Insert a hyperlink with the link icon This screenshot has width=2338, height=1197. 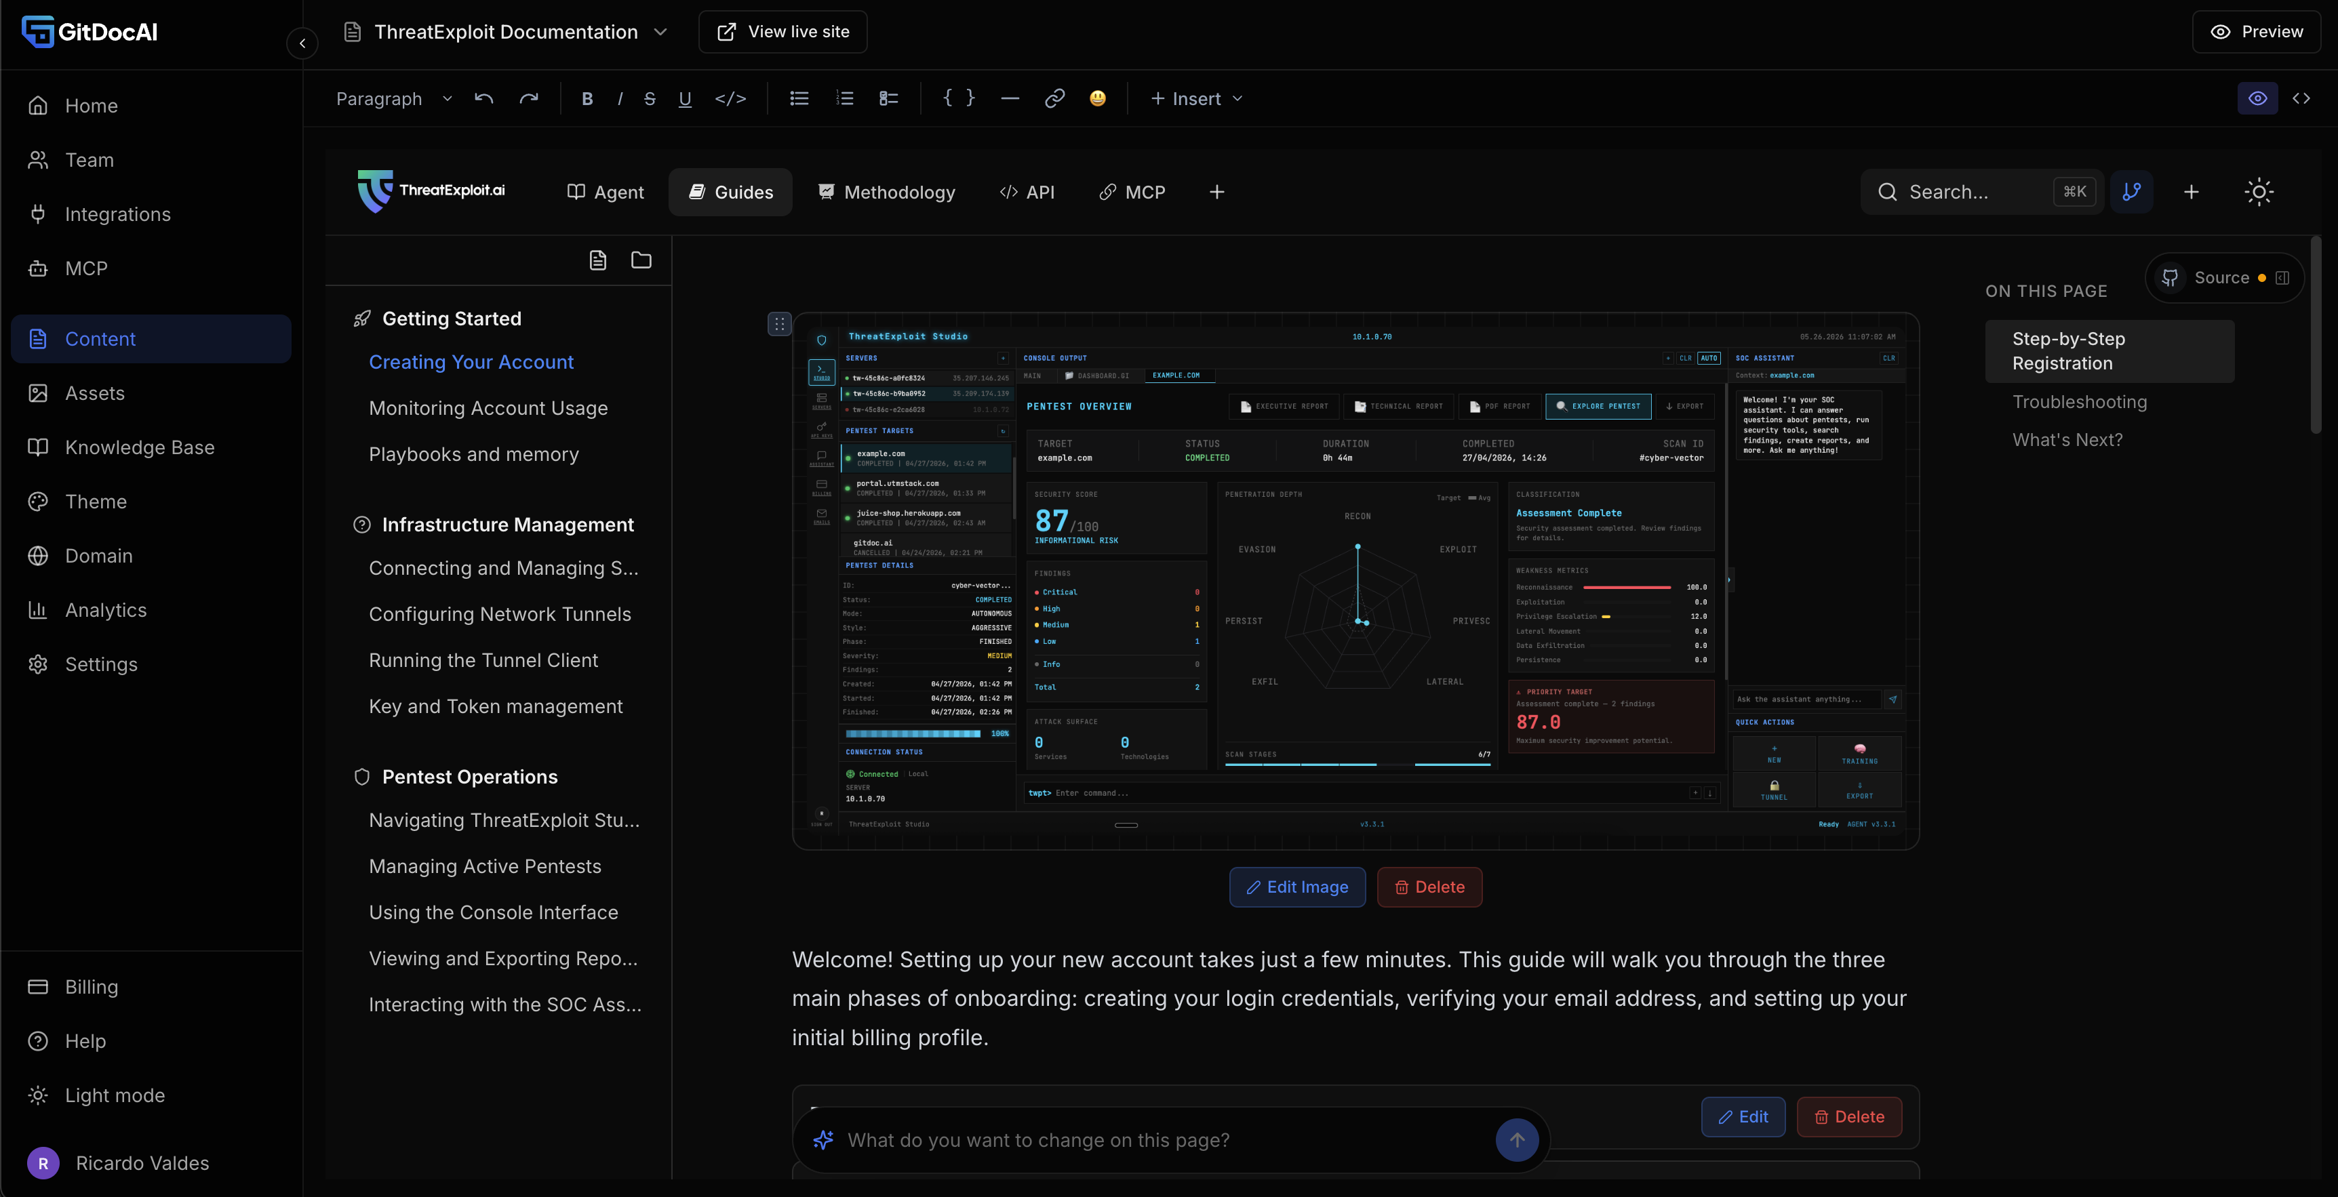pos(1054,98)
